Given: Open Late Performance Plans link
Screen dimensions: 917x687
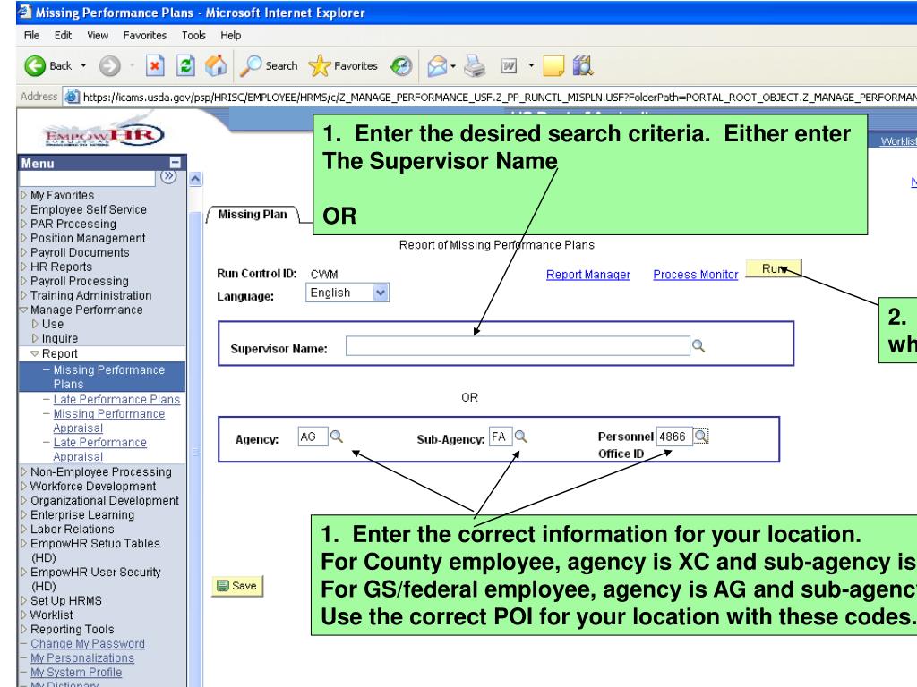Looking at the screenshot, I should pos(116,399).
